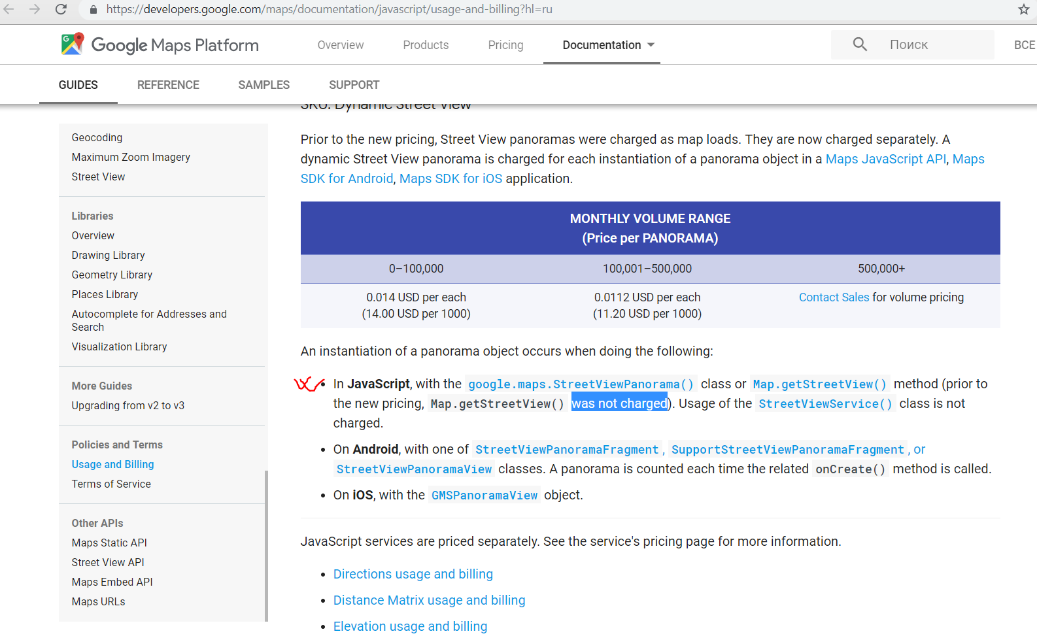Screen dimensions: 1037x638
Task: Click the Google Maps Platform logo icon
Action: [73, 44]
